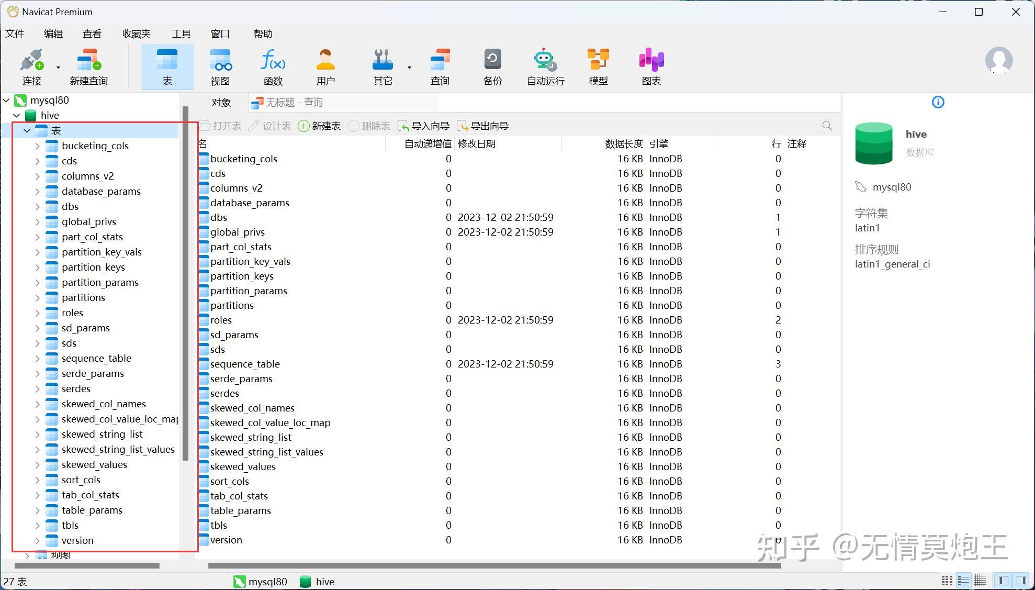Open the 工具 menu
This screenshot has width=1035, height=590.
tap(182, 33)
